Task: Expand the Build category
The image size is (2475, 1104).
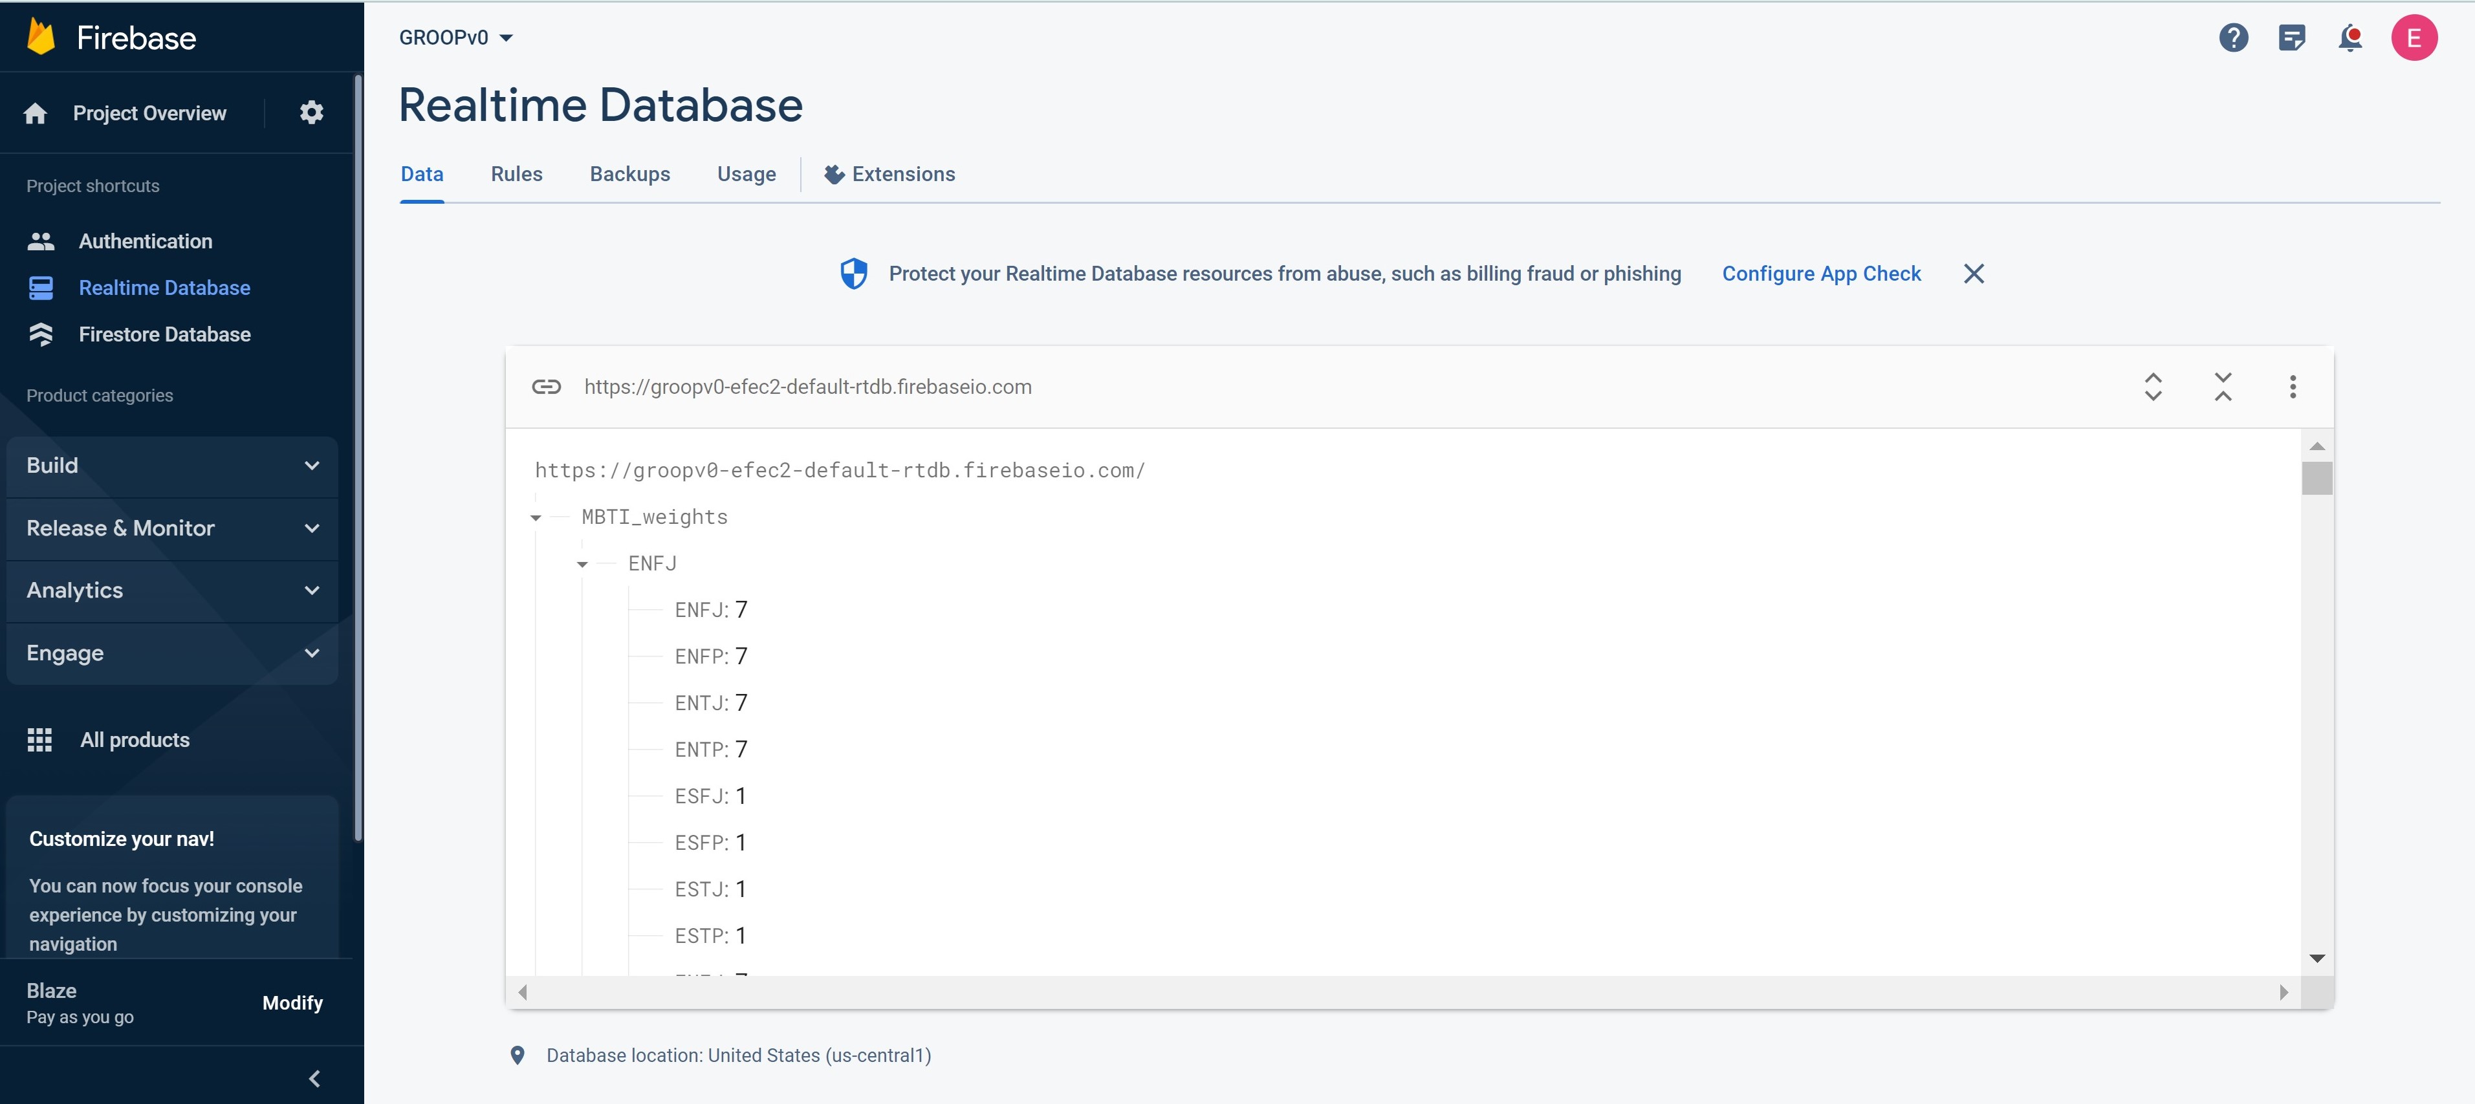Action: 172,466
